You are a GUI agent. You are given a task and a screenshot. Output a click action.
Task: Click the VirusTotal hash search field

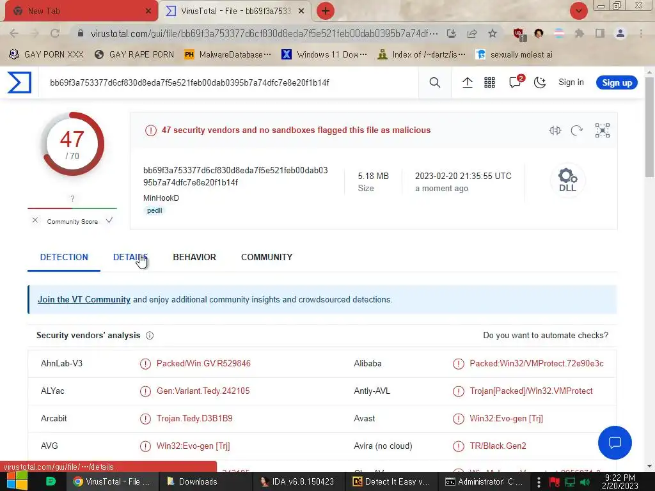[x=230, y=82]
